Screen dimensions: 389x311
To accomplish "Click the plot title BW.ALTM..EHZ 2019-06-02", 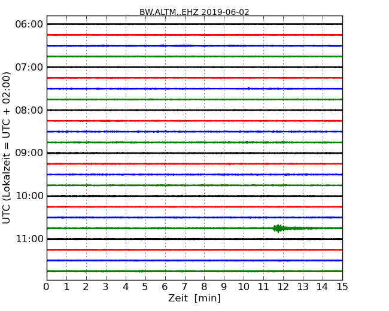I will click(x=194, y=12).
